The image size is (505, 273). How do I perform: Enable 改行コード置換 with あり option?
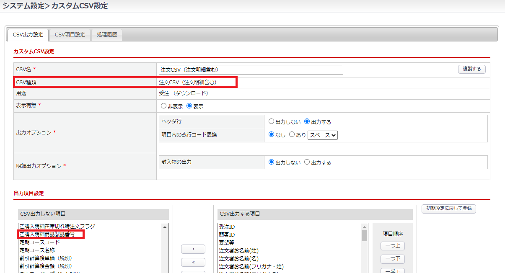coord(292,135)
